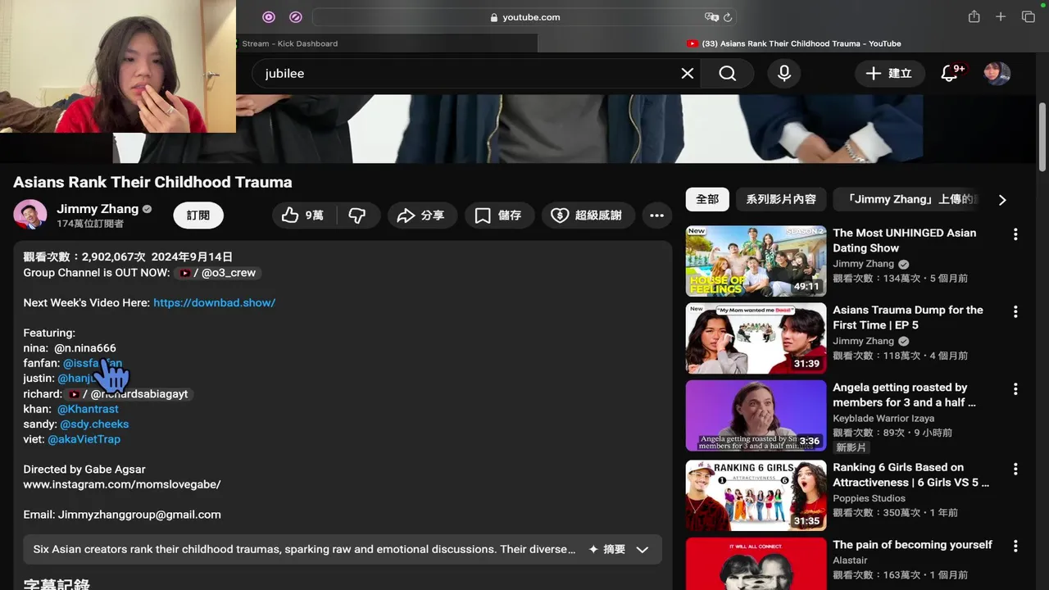This screenshot has height=590, width=1049.
Task: Open The Most UNHINGED Asian Dating Show thumbnail
Action: pos(756,261)
